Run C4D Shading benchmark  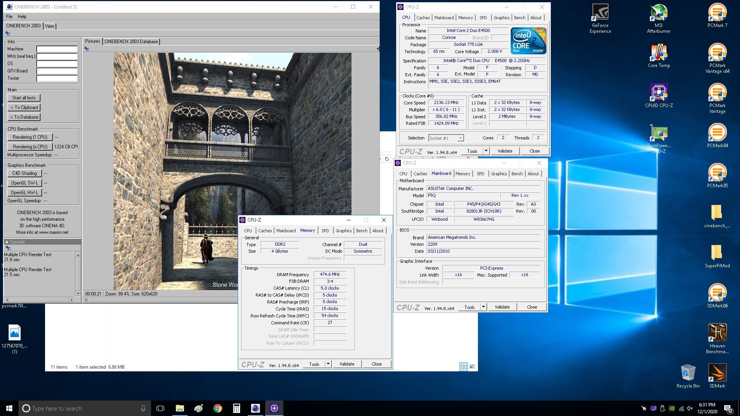pyautogui.click(x=24, y=173)
